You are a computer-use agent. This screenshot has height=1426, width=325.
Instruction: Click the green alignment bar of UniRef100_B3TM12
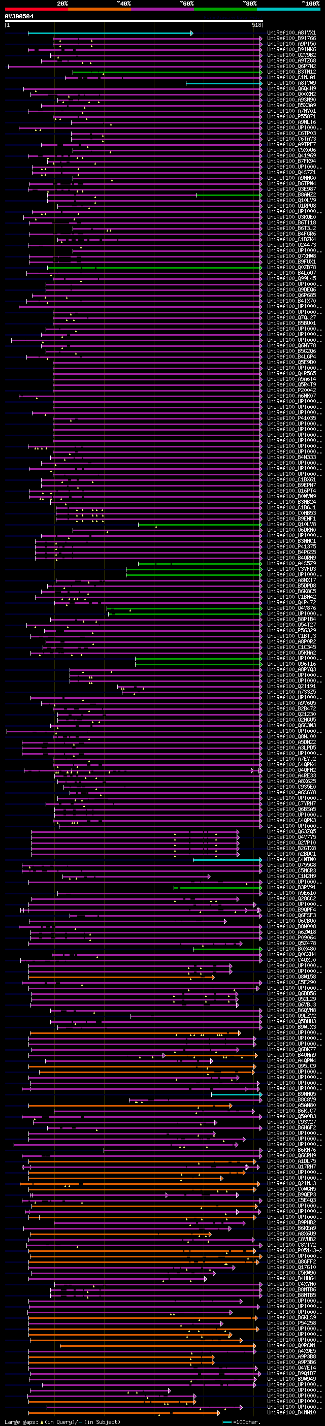[x=167, y=72]
